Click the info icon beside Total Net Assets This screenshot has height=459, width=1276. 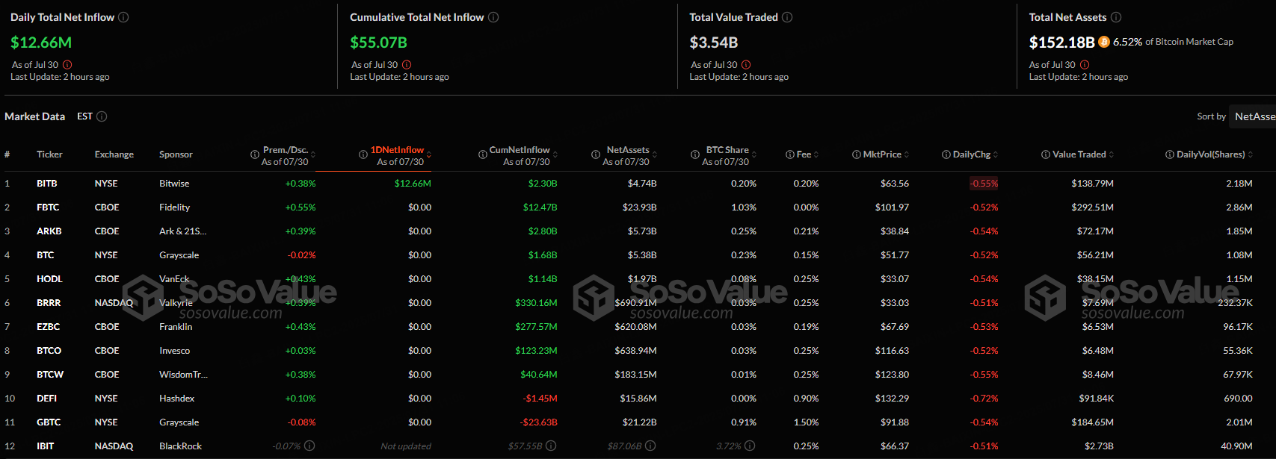[1116, 17]
